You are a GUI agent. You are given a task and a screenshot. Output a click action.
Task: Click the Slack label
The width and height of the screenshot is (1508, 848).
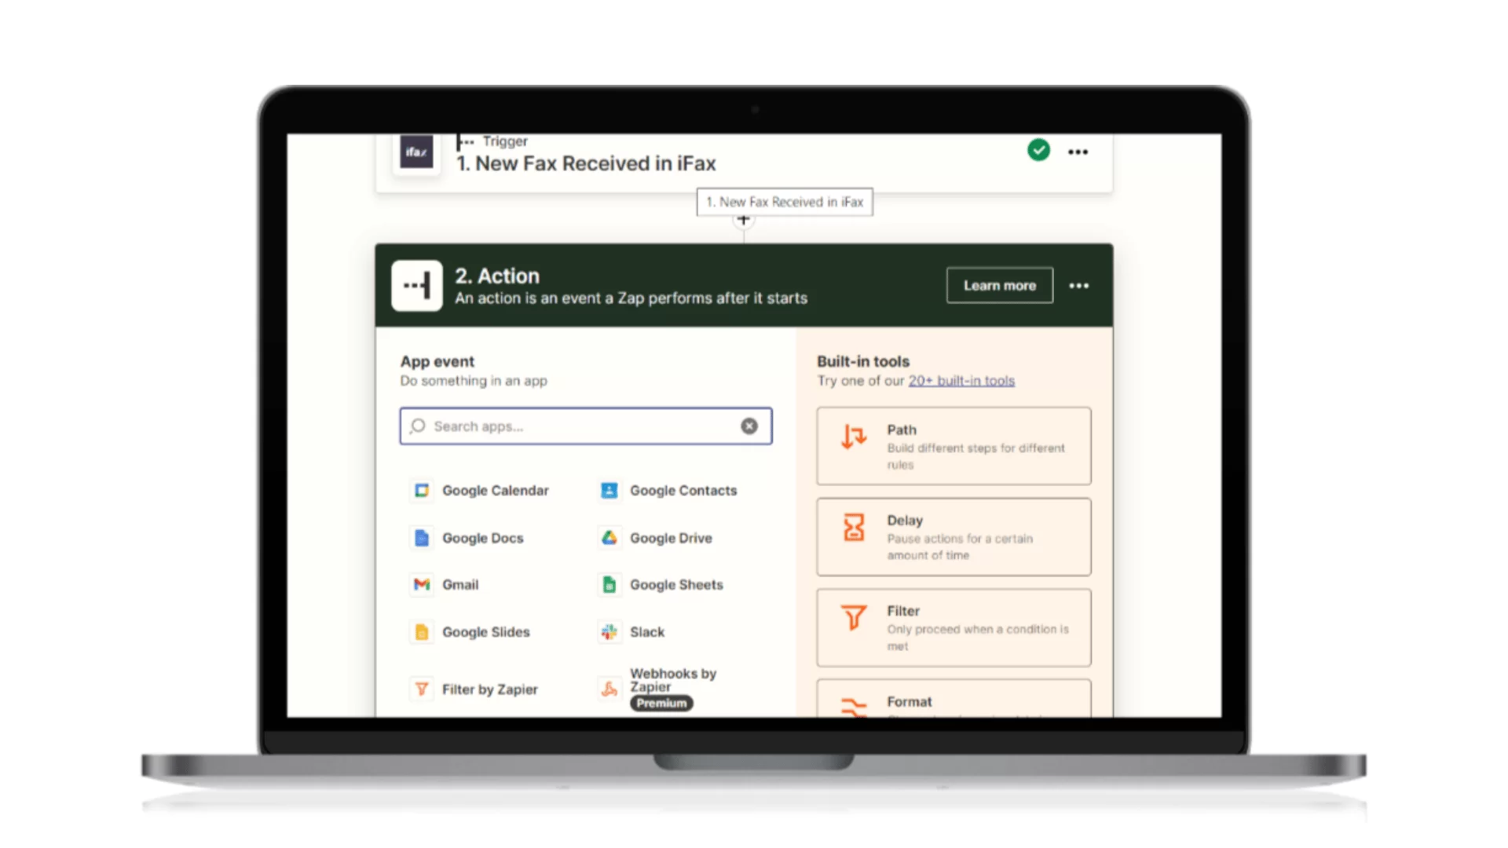pos(647,632)
